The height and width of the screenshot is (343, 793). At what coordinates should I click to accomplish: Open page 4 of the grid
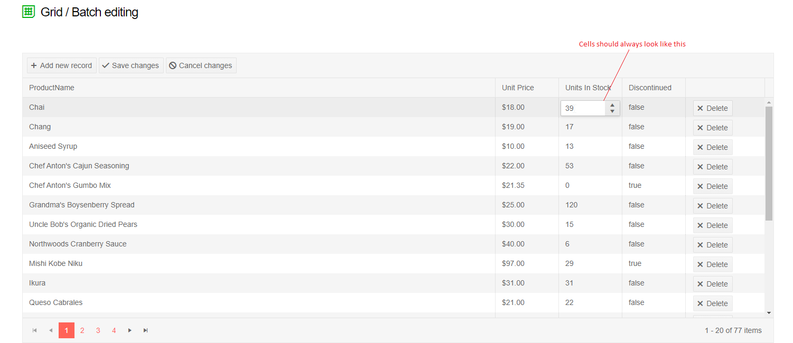(x=114, y=330)
